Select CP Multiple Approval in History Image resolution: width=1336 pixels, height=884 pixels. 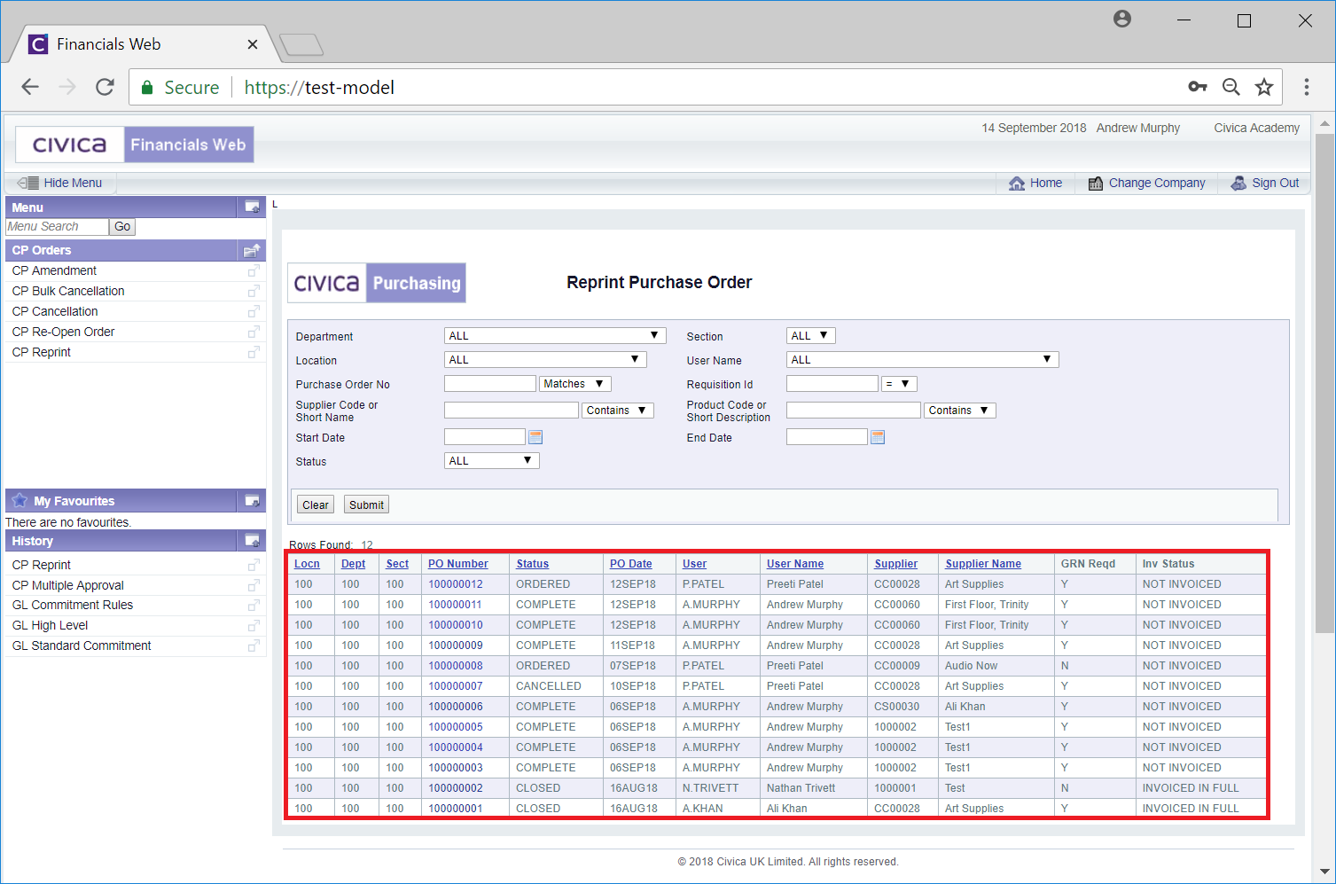[68, 585]
